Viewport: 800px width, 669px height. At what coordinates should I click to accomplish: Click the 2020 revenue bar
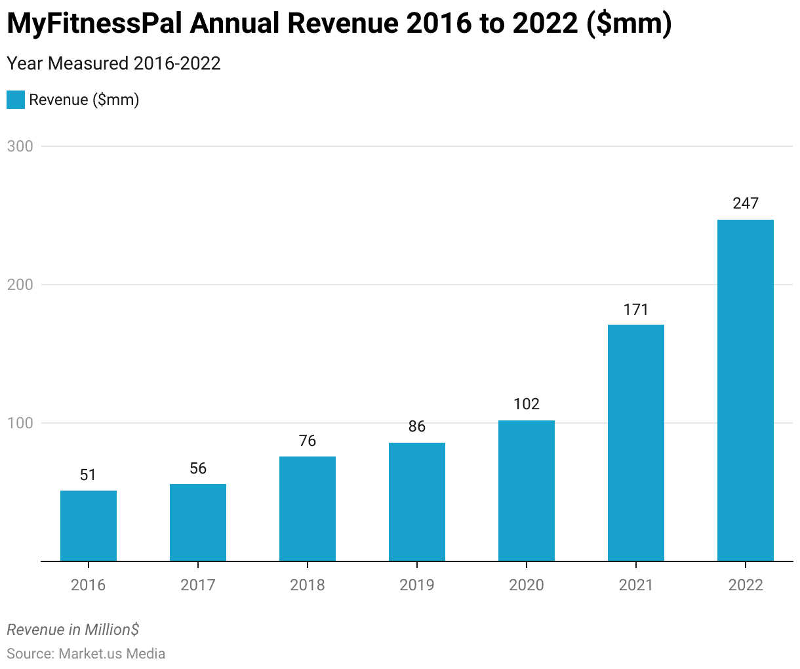[x=527, y=491]
